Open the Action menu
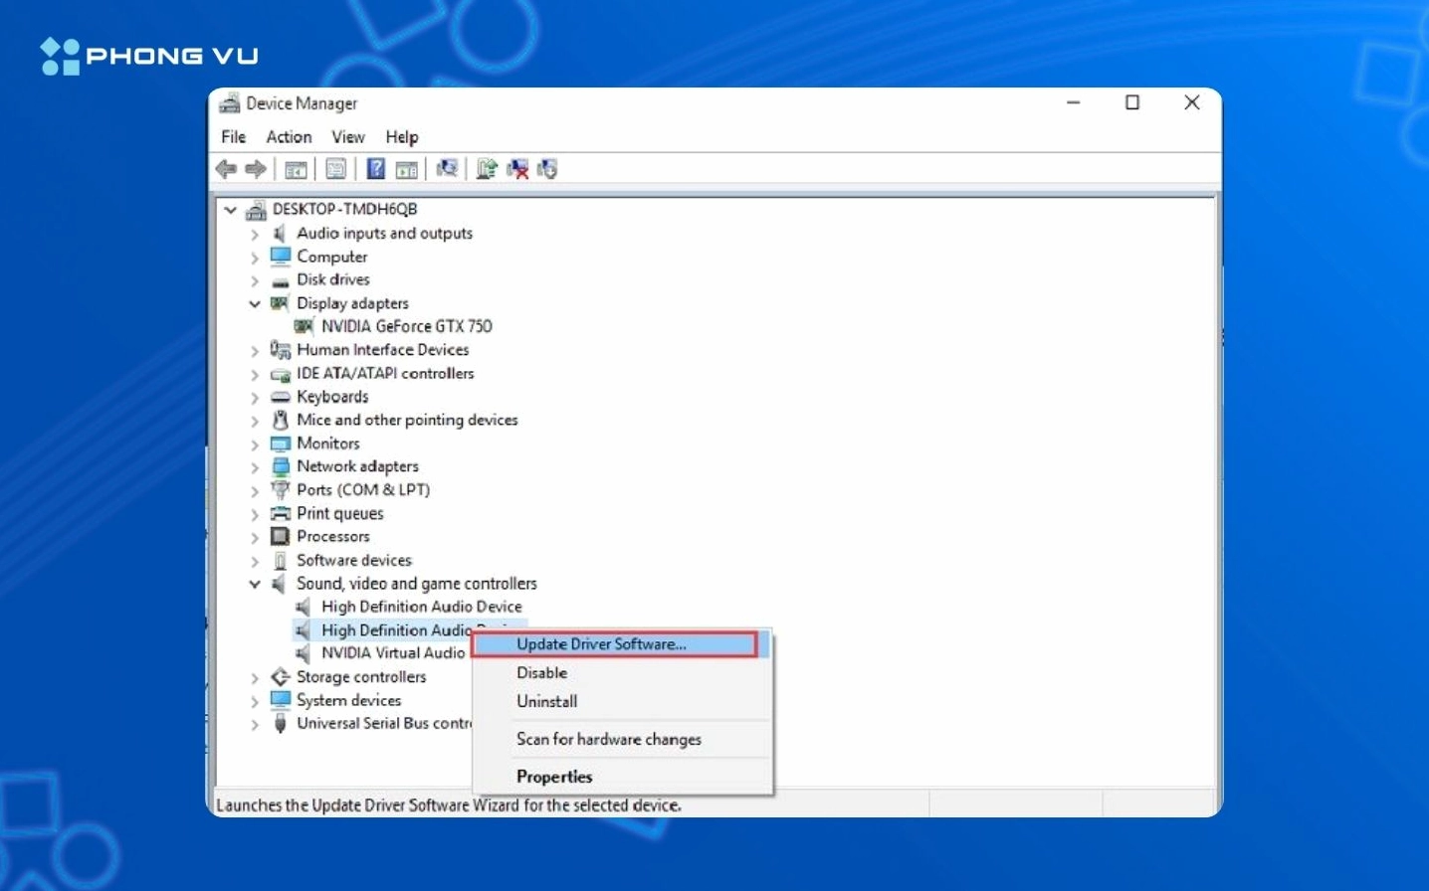Viewport: 1429px width, 891px height. pos(289,137)
